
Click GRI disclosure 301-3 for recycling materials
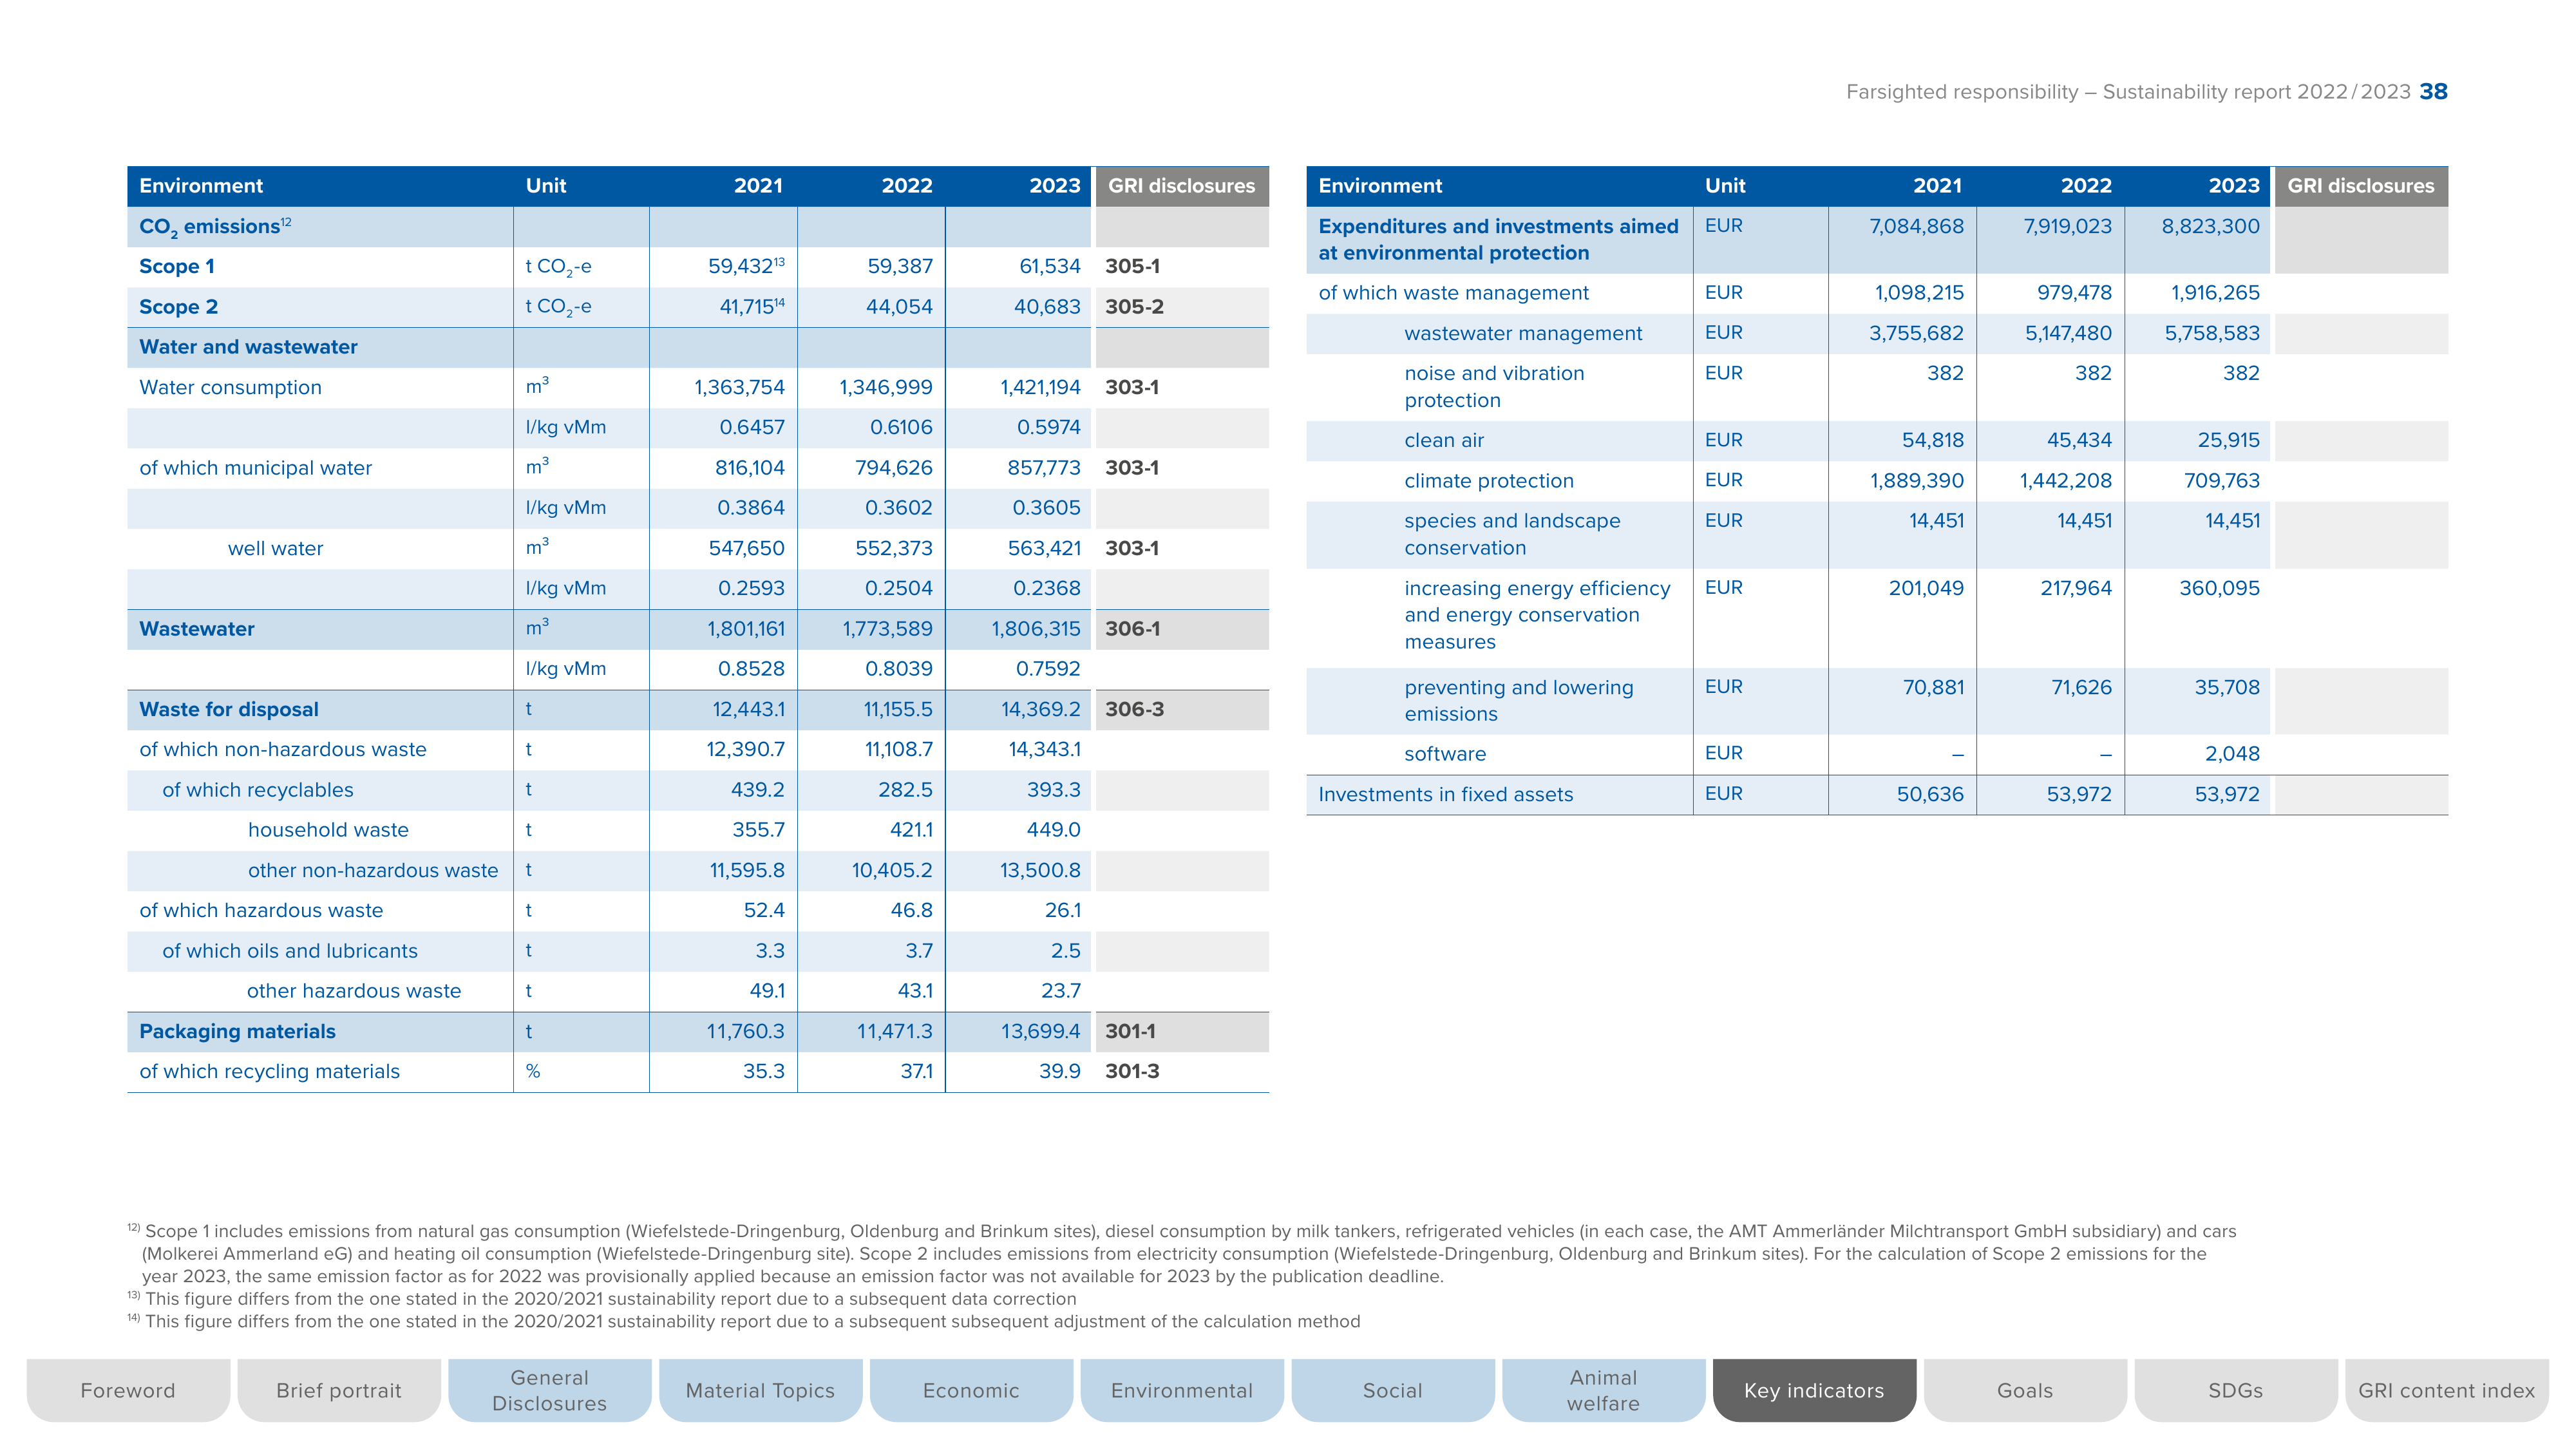click(x=1132, y=1072)
